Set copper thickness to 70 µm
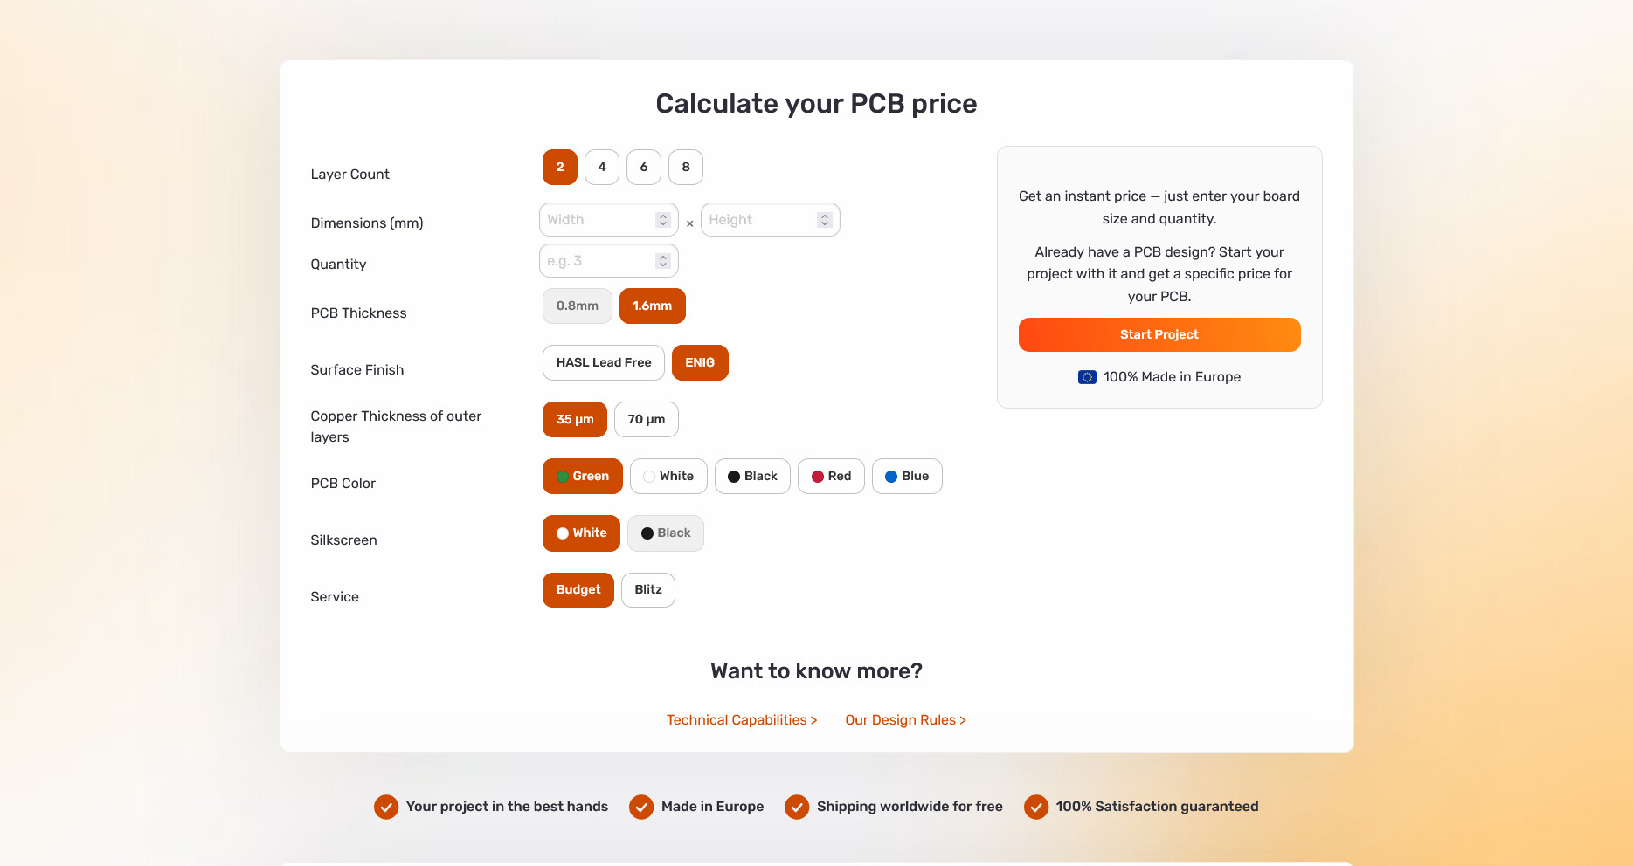 coord(646,420)
